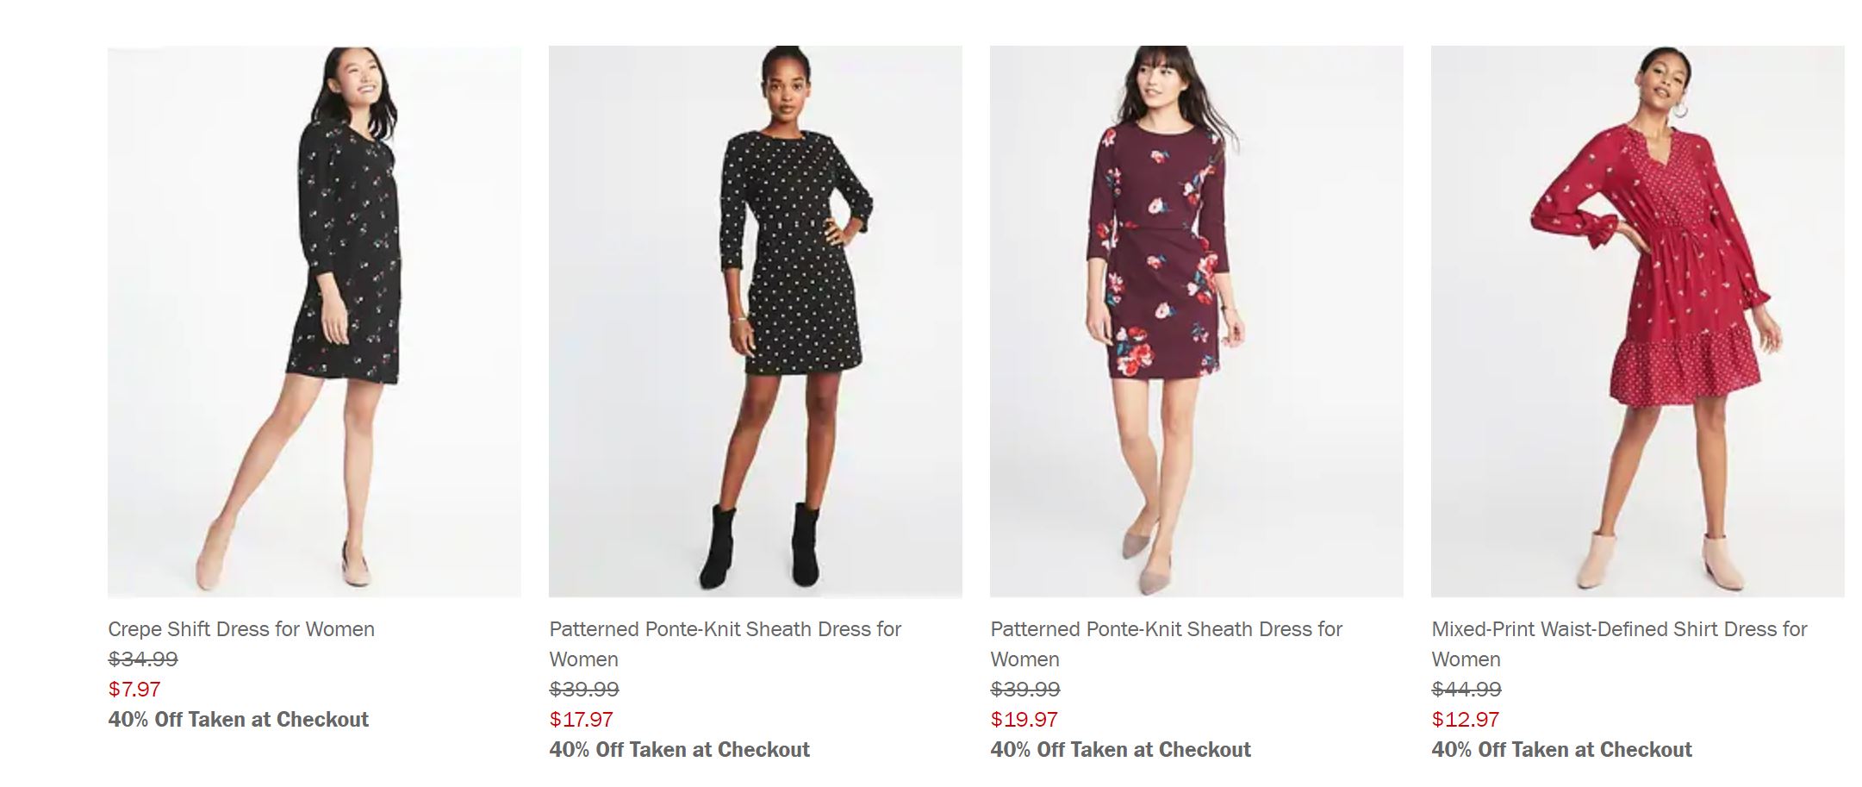Viewport: 1862px width, 787px height.
Task: Click the $17.97 sale price
Action: [x=582, y=720]
